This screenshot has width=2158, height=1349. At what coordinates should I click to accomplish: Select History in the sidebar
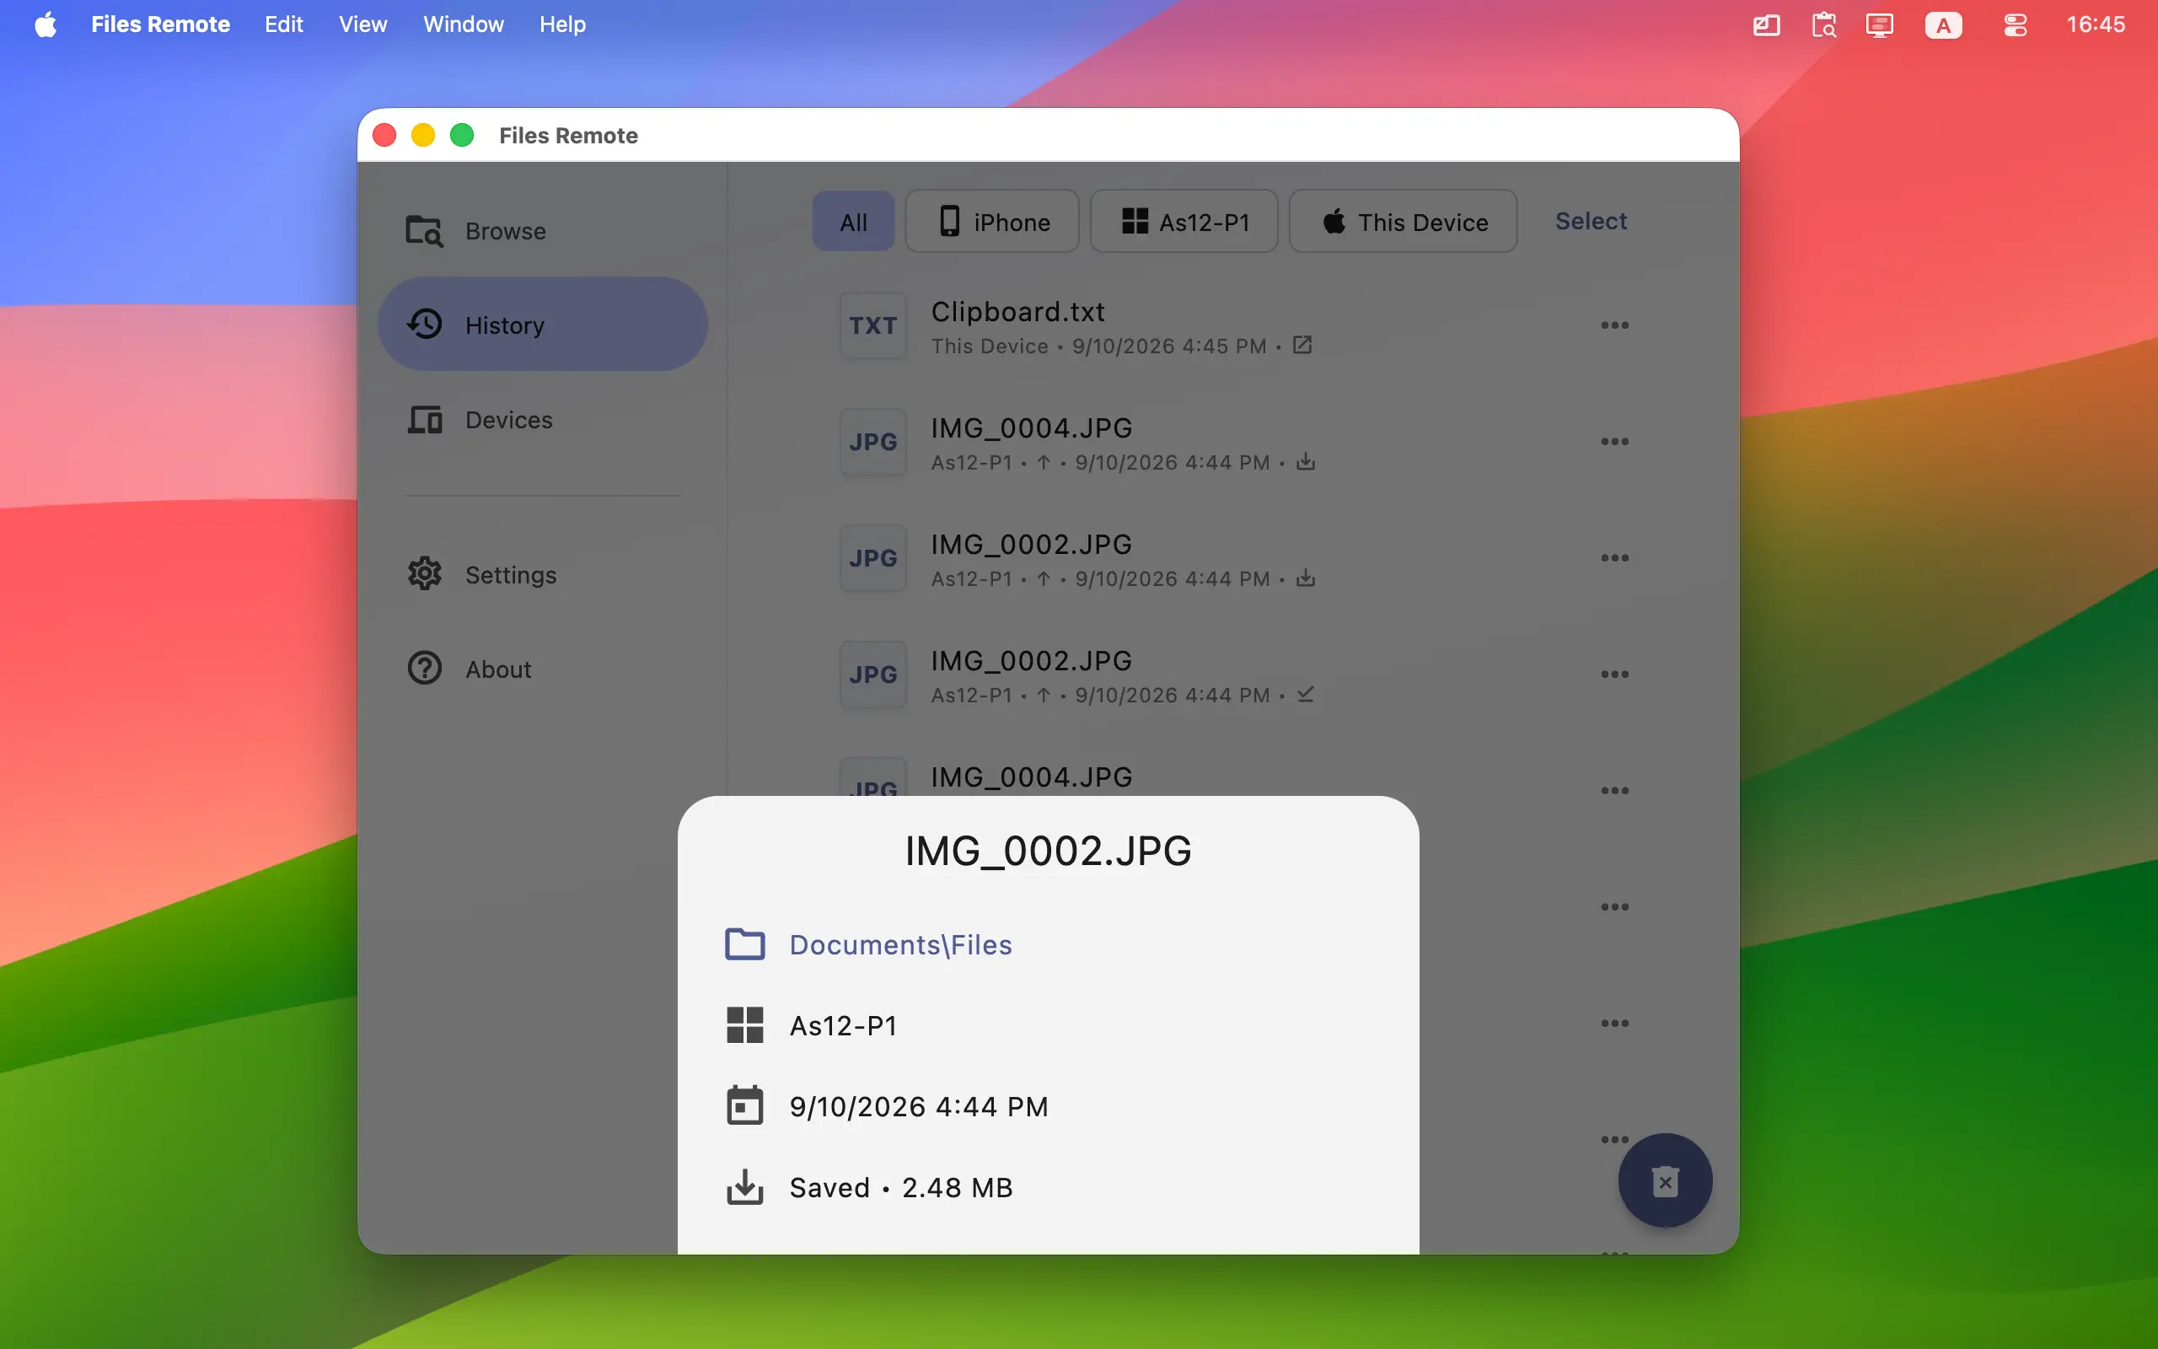point(542,325)
